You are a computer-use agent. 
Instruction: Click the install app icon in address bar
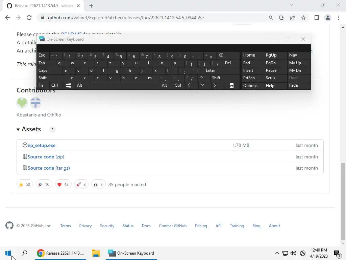tap(281, 18)
